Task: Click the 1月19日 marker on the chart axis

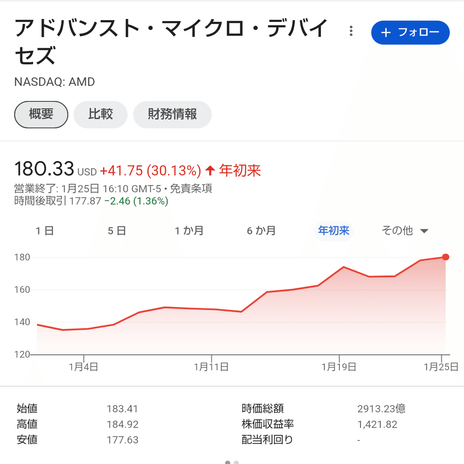Action: [x=339, y=367]
